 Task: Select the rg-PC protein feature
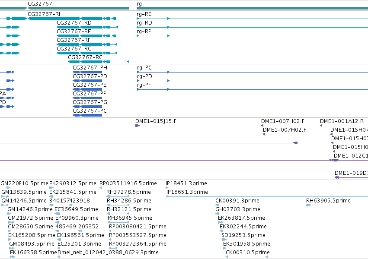point(144,68)
